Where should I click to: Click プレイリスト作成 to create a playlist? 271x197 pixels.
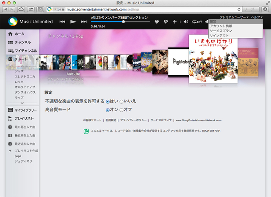[26, 150]
